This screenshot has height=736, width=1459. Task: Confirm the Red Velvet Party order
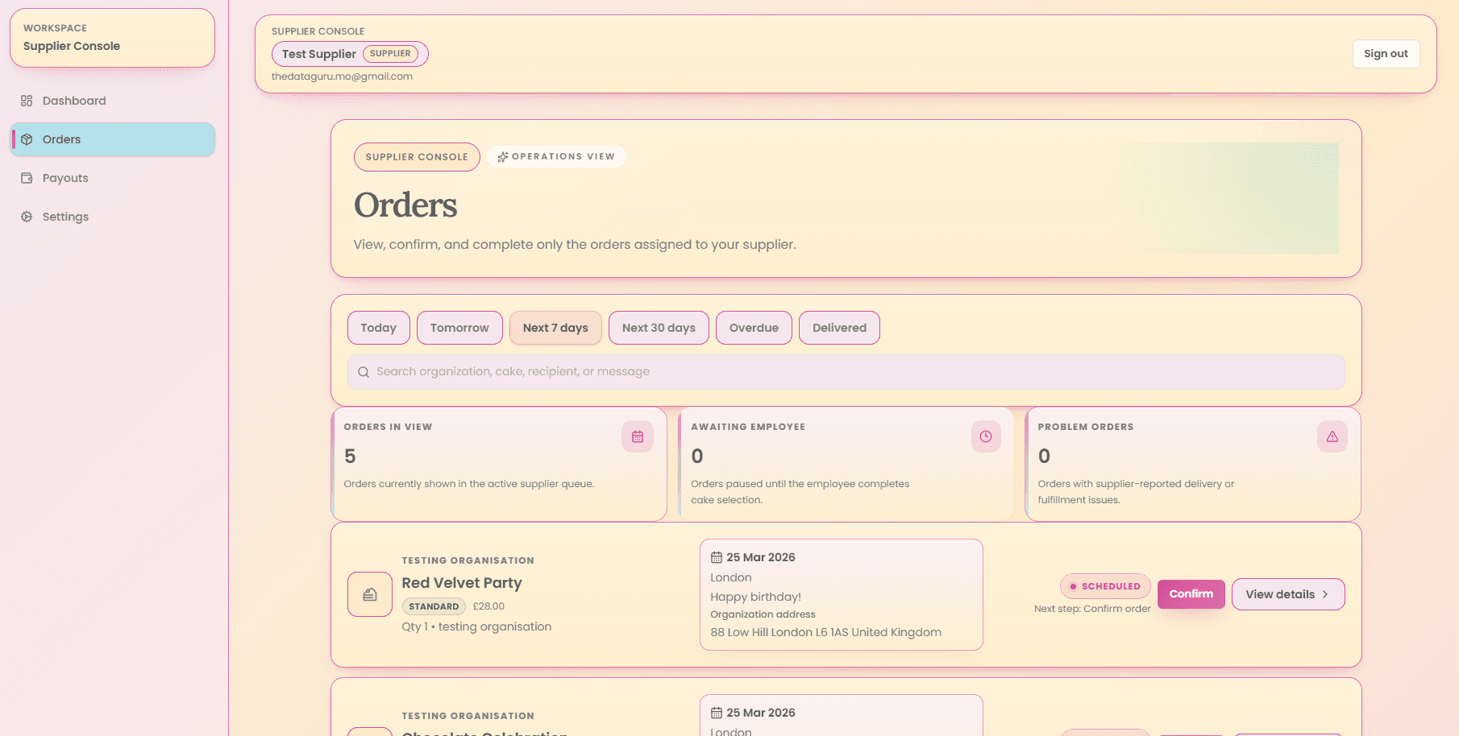tap(1191, 594)
